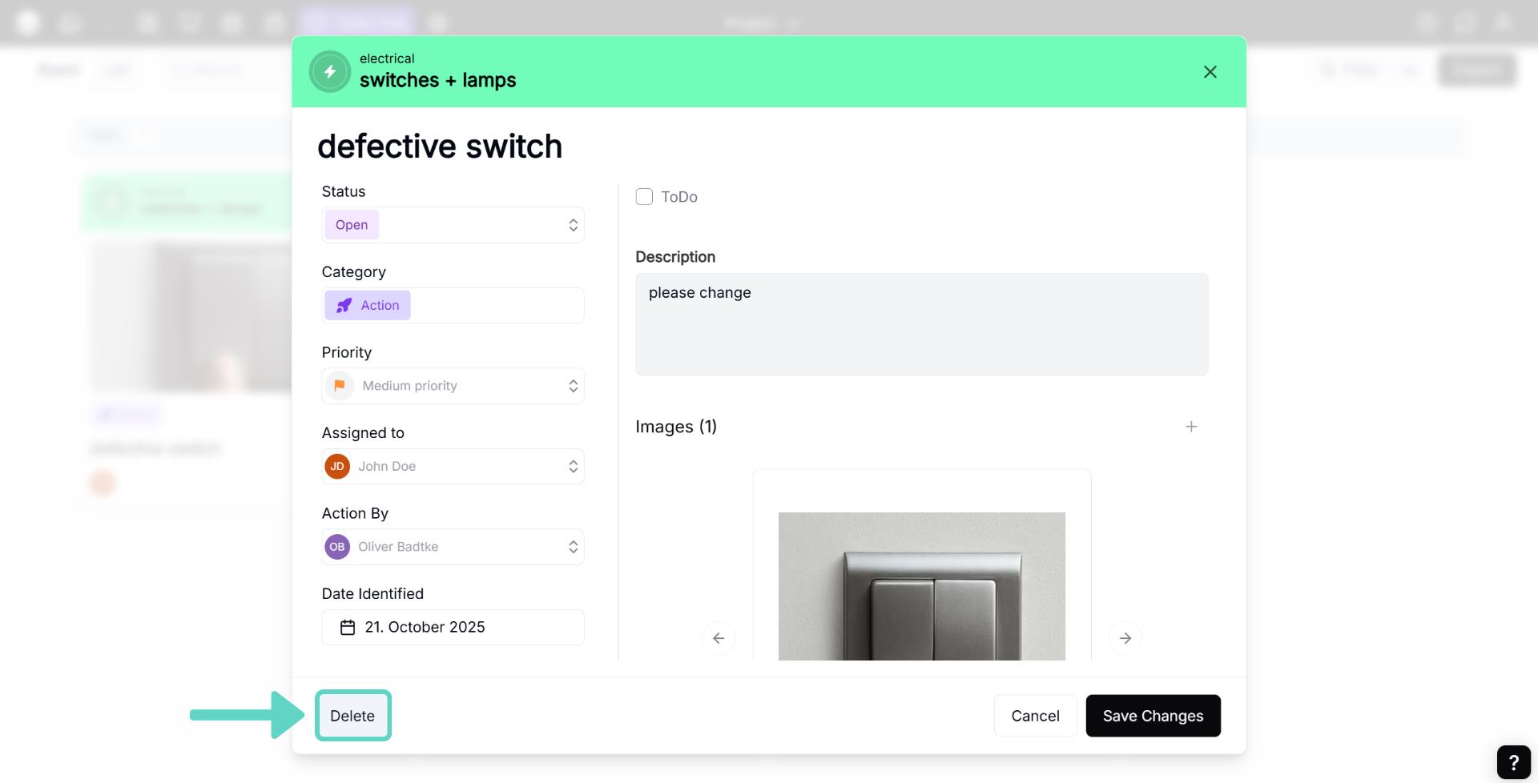Advance to next image with right arrow
The width and height of the screenshot is (1538, 783).
tap(1125, 638)
